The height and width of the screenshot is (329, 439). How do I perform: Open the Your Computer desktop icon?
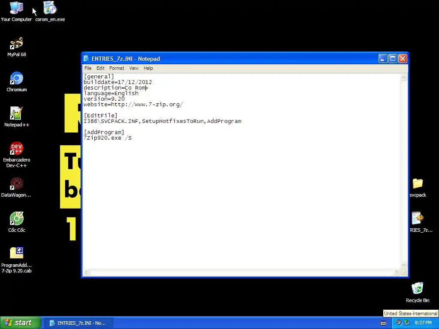(x=17, y=12)
